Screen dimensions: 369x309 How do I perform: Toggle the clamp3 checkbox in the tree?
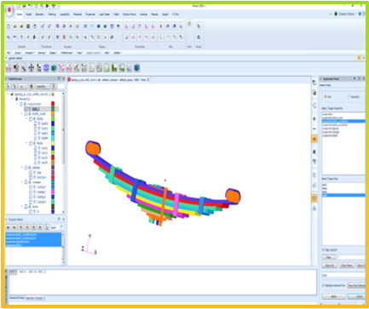[x=31, y=197]
